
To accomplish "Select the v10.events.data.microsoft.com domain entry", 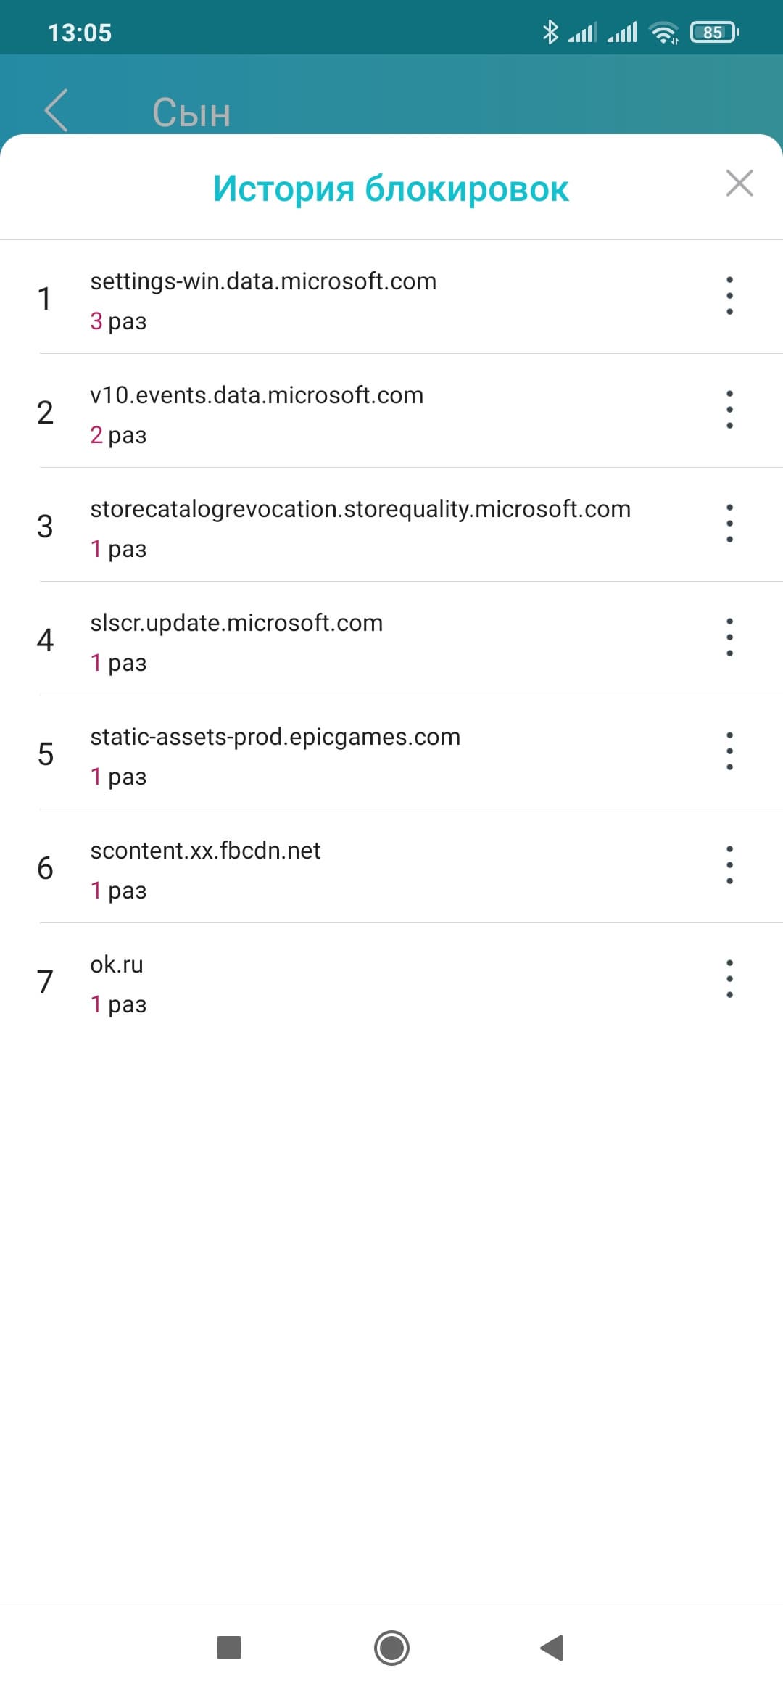I will point(257,395).
